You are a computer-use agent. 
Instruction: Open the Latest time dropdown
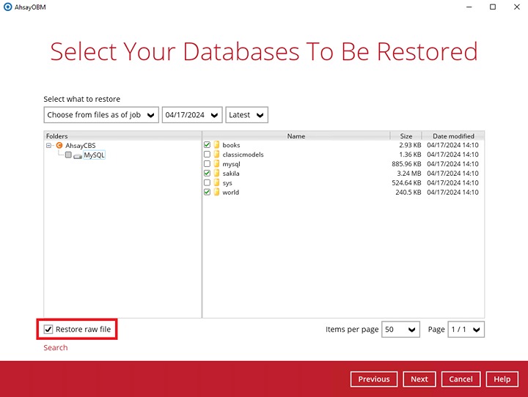(247, 115)
